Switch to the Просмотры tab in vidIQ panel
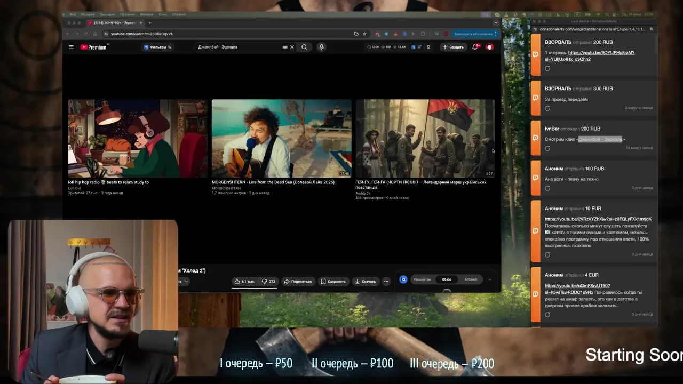 click(x=423, y=279)
